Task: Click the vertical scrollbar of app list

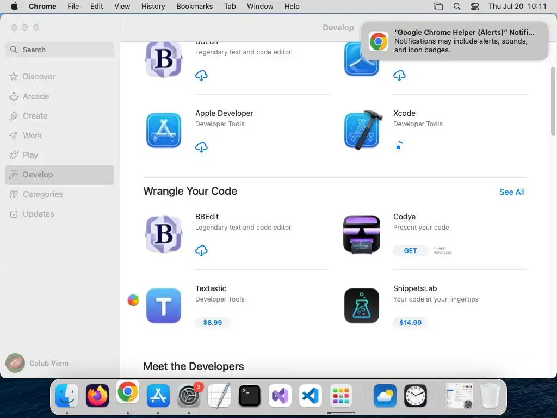Action: 553,101
